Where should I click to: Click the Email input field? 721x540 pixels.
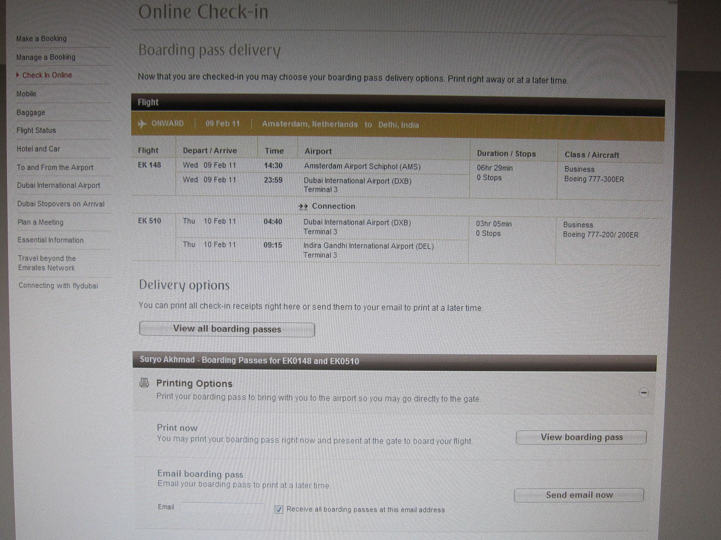pyautogui.click(x=223, y=507)
